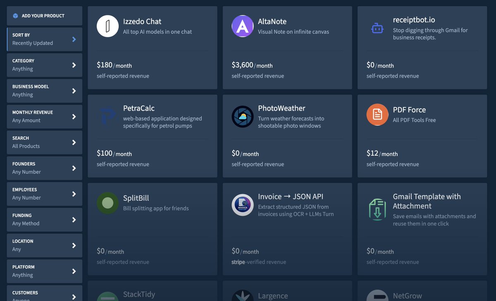
Task: Click 'Save emails with attachments' description
Action: pos(434,220)
